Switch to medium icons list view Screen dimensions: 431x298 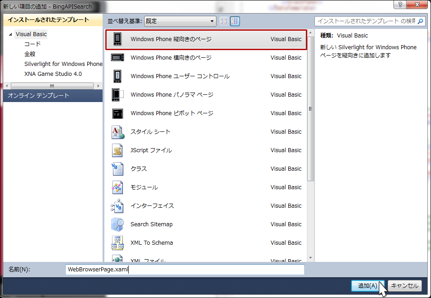pos(235,21)
